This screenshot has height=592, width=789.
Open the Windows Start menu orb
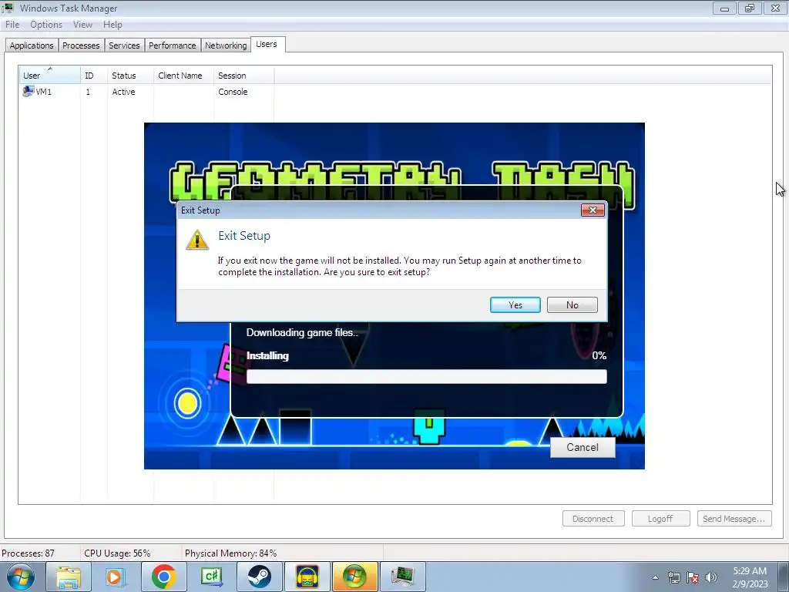(x=21, y=577)
